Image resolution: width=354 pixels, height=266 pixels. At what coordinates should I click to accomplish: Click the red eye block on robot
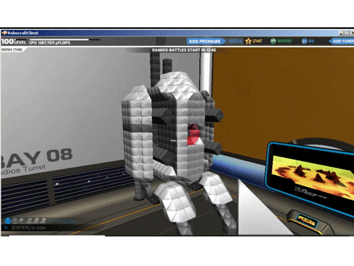[x=194, y=134]
